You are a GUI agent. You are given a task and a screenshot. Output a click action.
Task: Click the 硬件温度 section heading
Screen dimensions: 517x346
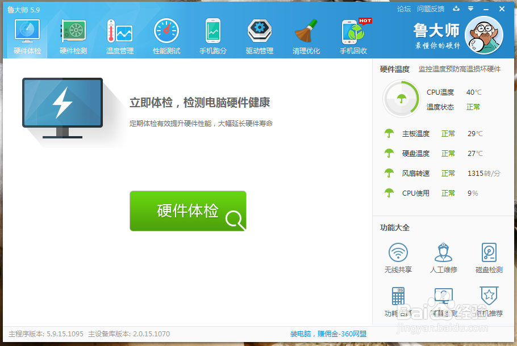[x=395, y=69]
